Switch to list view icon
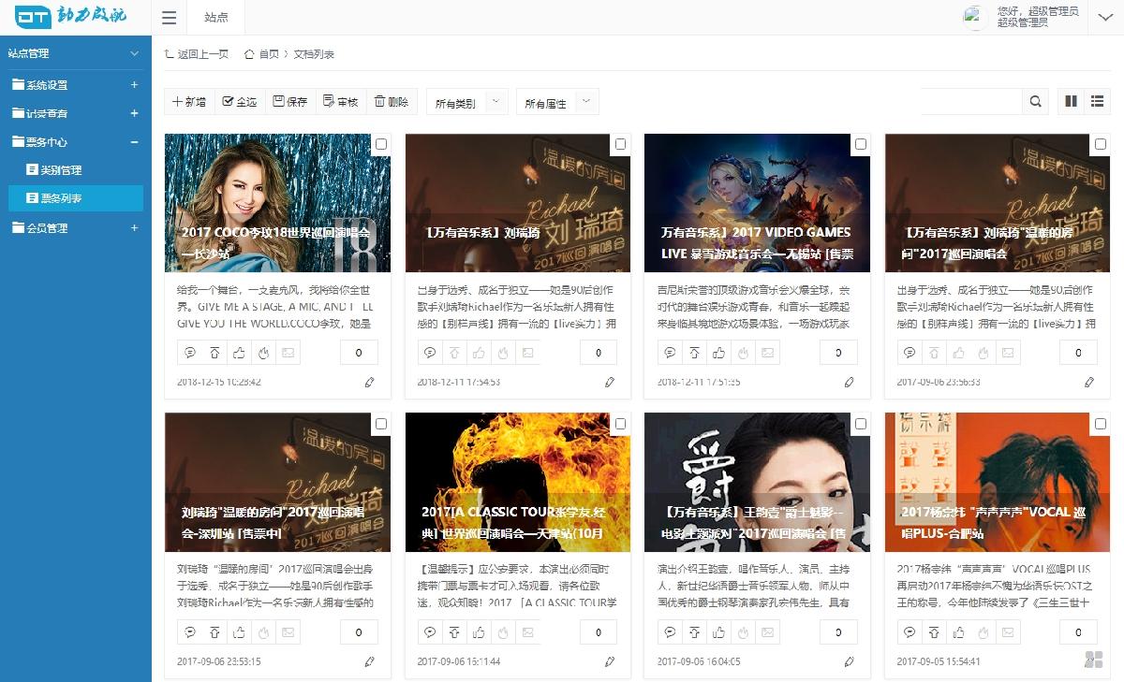This screenshot has height=682, width=1124. [x=1098, y=101]
